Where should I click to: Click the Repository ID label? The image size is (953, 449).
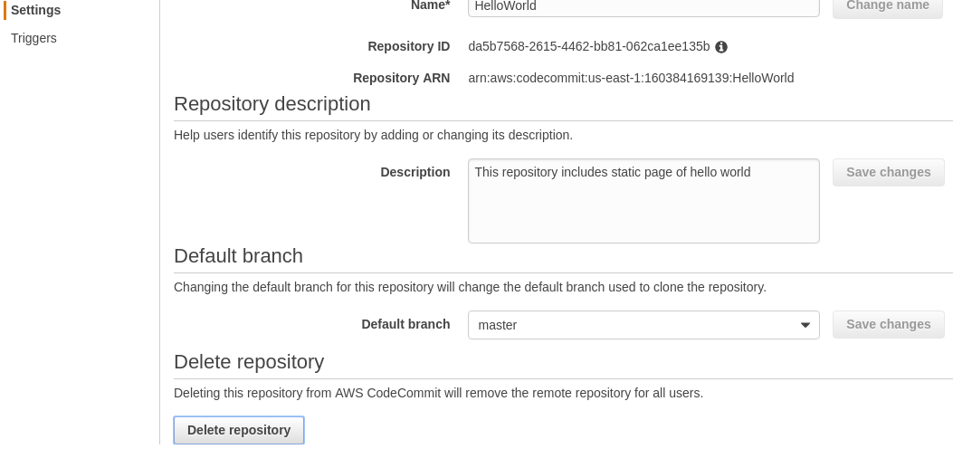(409, 47)
